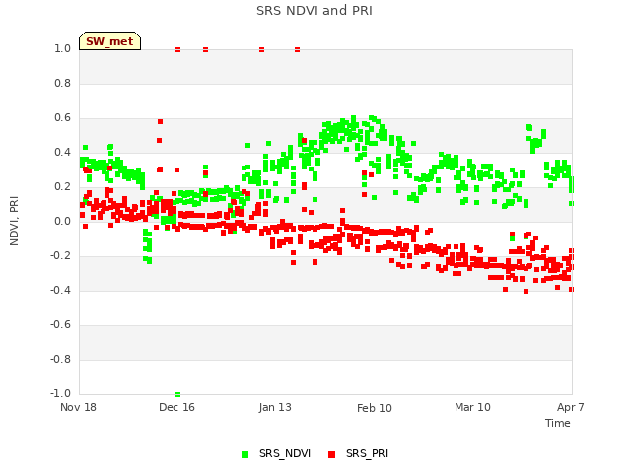Click the 0.8 y-axis tick label

[62, 83]
